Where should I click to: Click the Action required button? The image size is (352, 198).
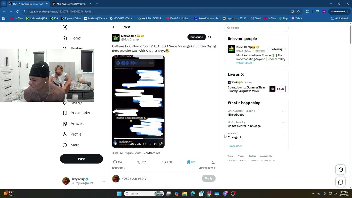tap(339, 12)
